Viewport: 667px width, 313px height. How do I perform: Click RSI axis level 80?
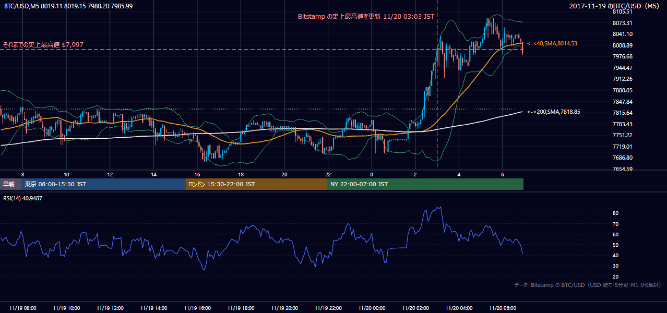point(615,213)
